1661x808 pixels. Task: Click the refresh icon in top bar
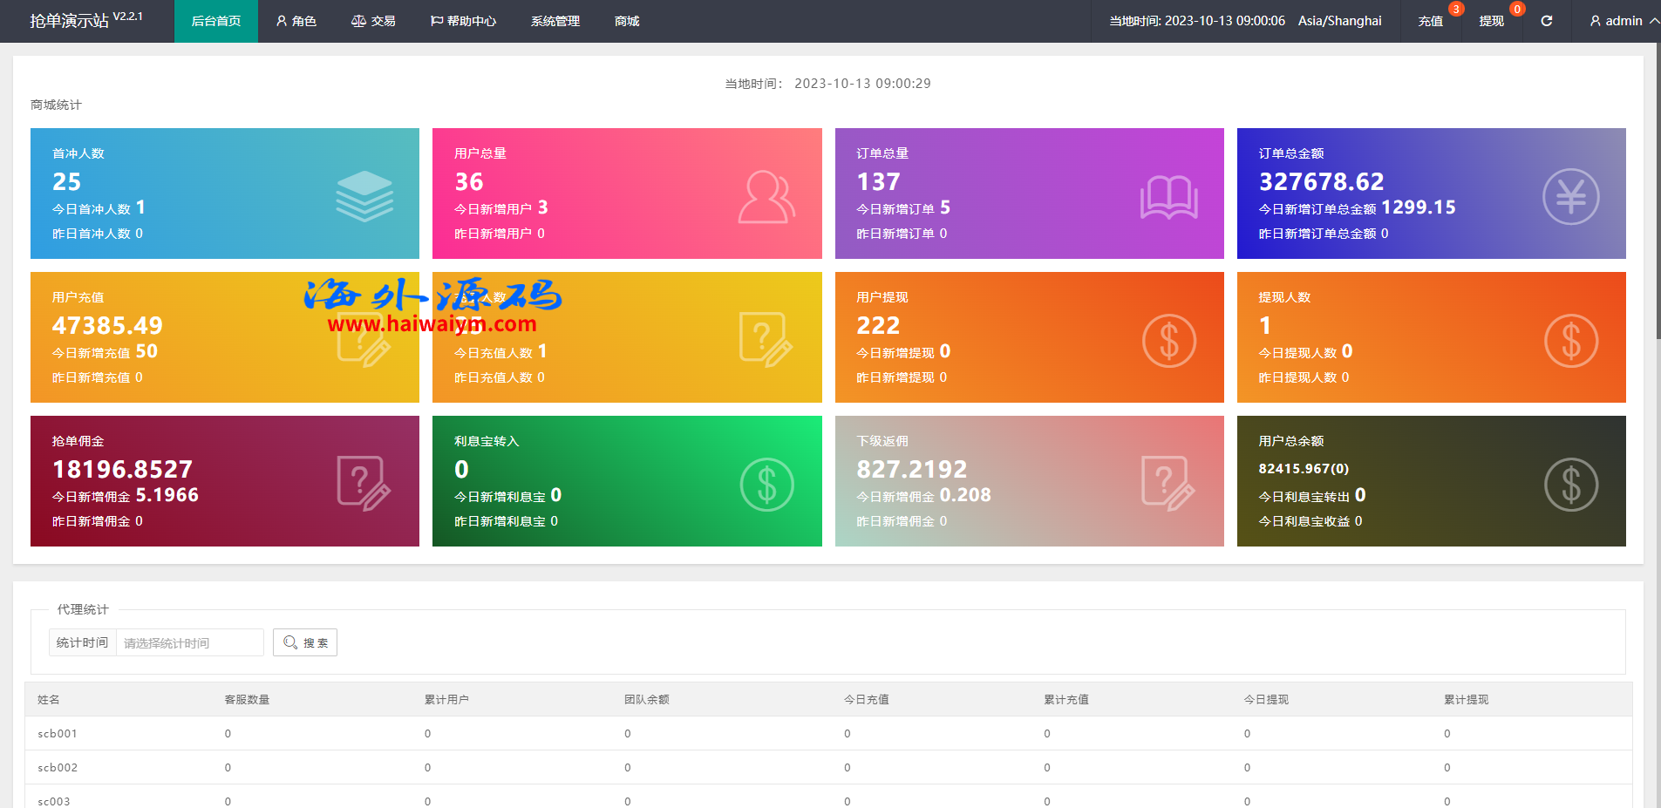point(1546,21)
